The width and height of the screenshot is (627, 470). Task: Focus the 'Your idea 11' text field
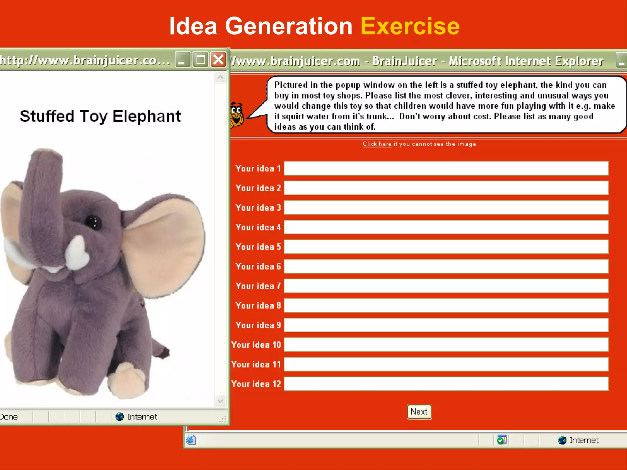[446, 364]
